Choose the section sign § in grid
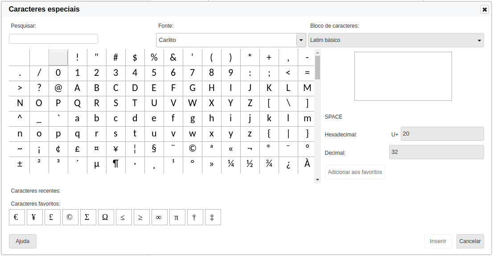This screenshot has width=493, height=256. [x=154, y=149]
